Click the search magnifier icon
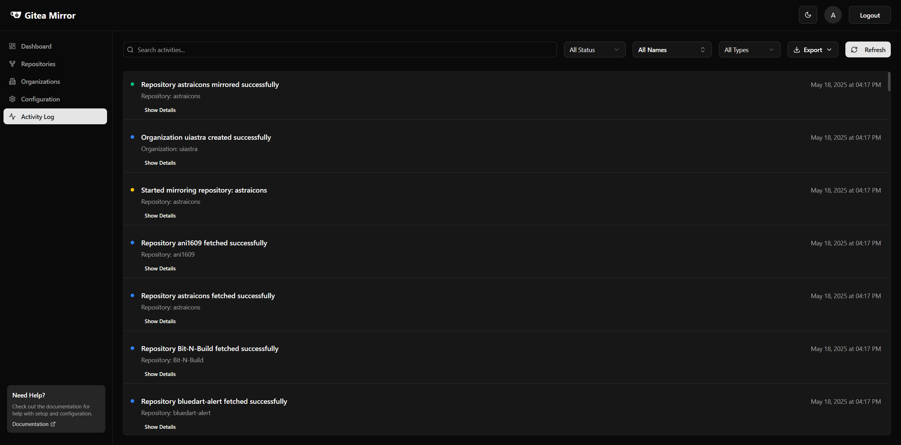 coord(130,50)
